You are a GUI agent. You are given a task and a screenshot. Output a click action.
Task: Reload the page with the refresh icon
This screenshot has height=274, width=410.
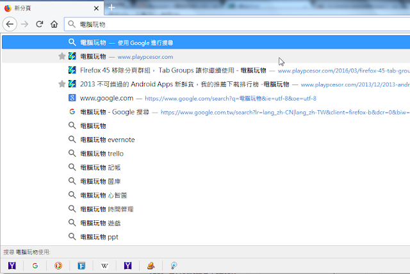point(40,24)
